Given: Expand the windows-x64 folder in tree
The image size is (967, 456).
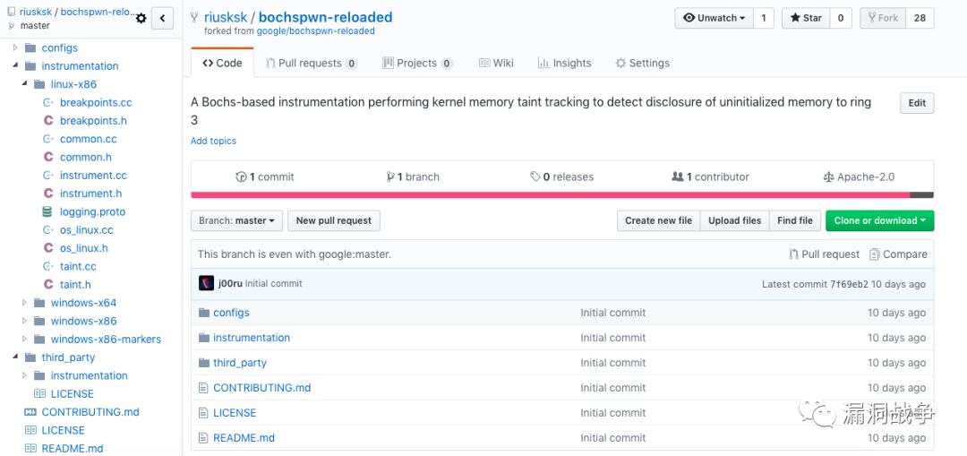Looking at the screenshot, I should tap(25, 303).
